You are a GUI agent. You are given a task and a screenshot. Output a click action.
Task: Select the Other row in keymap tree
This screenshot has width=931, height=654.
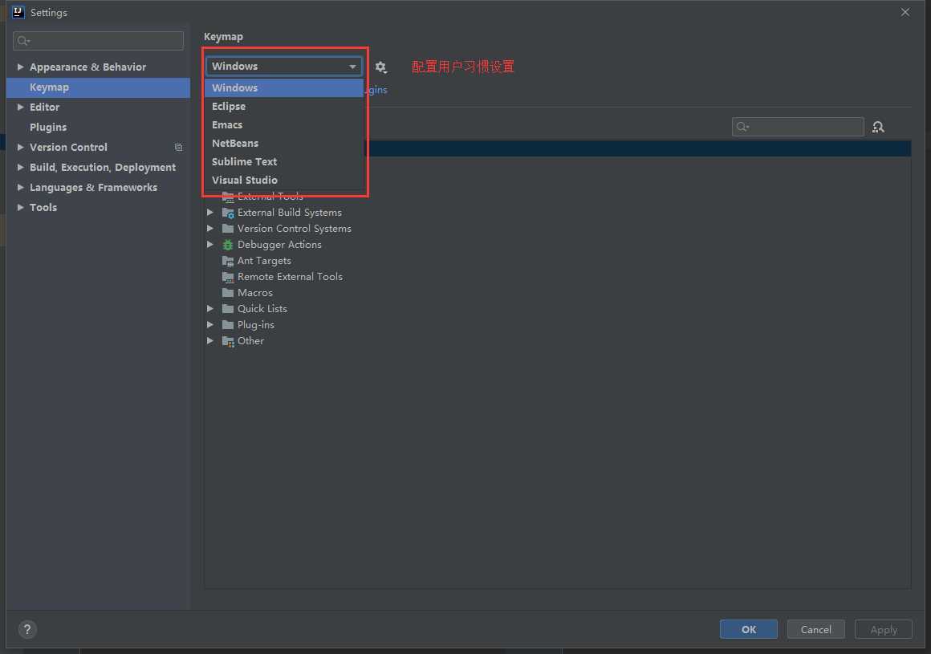[557, 341]
